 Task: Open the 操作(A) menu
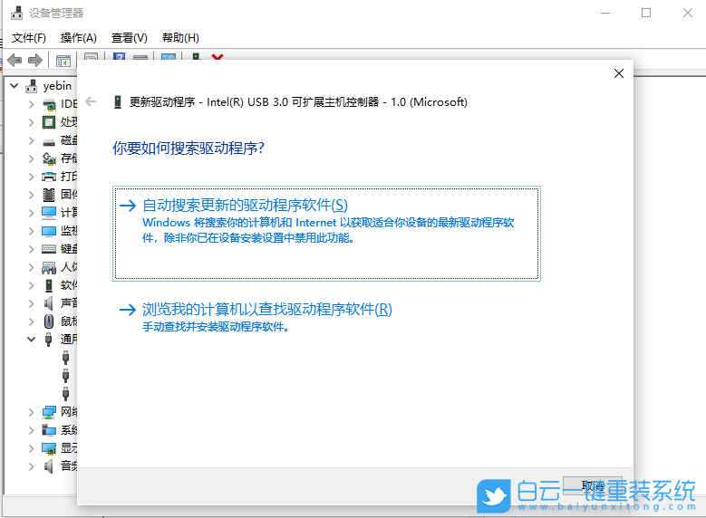pyautogui.click(x=79, y=38)
